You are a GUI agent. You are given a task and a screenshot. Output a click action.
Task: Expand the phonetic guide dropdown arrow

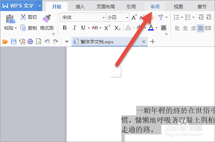(x=166, y=17)
